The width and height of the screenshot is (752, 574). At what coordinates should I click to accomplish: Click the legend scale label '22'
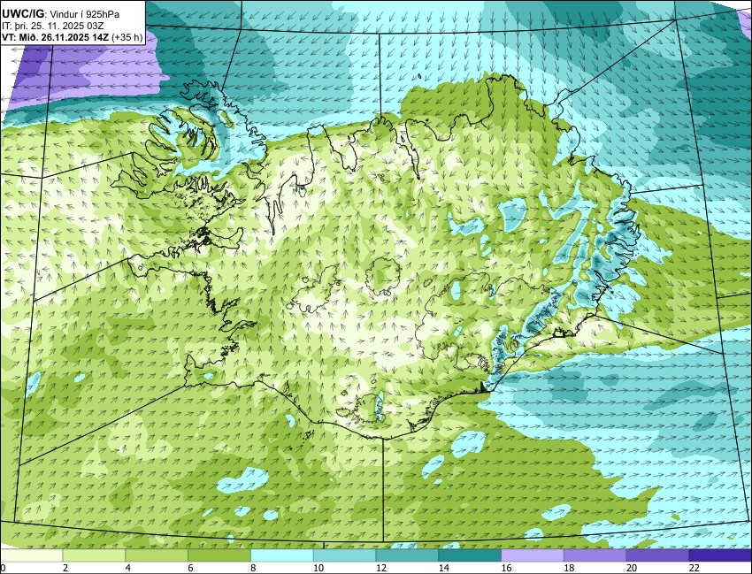(x=694, y=568)
